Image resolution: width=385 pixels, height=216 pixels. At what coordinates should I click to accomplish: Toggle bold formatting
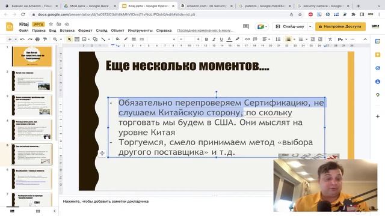(x=206, y=39)
